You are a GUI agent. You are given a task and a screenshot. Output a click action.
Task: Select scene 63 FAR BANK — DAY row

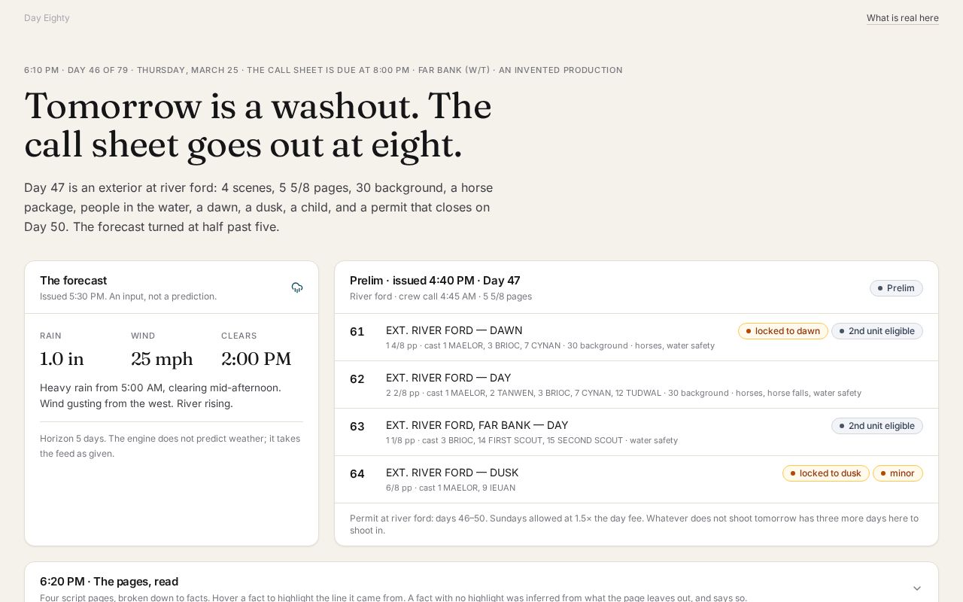[636, 432]
